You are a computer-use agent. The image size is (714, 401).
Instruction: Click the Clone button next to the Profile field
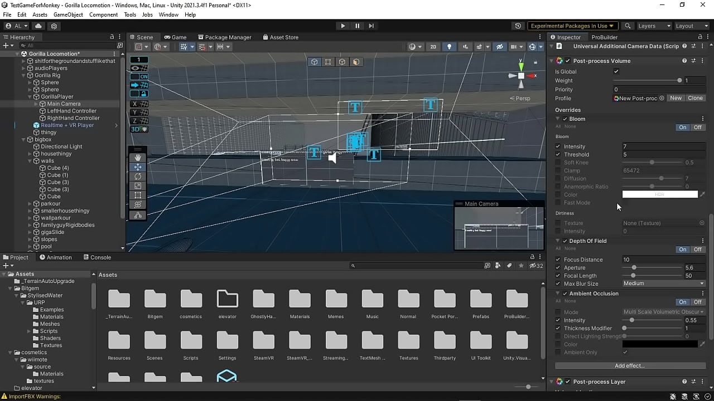point(695,97)
